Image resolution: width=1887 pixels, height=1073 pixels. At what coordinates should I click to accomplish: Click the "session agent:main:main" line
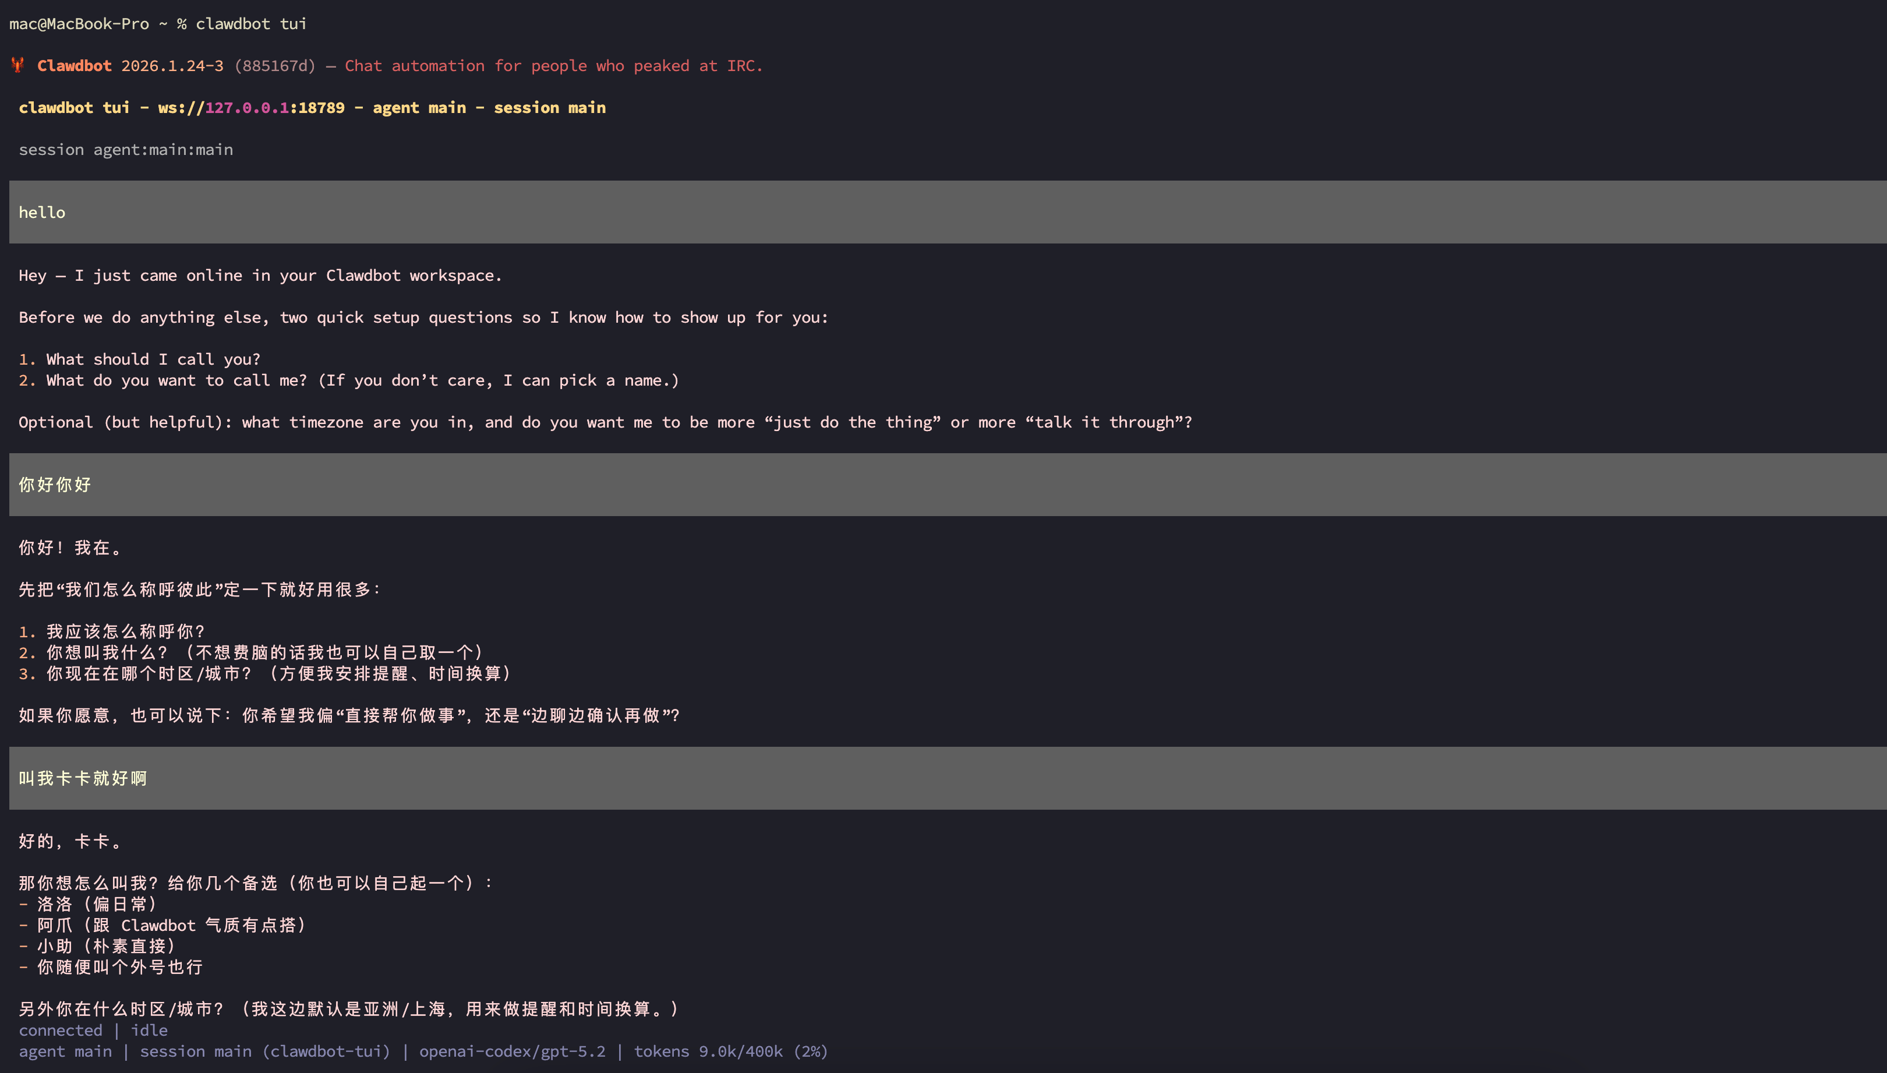[125, 150]
